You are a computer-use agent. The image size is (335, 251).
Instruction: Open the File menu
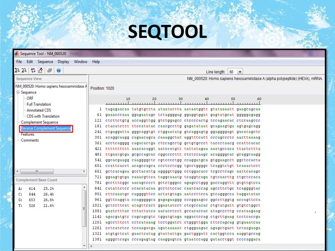point(19,62)
